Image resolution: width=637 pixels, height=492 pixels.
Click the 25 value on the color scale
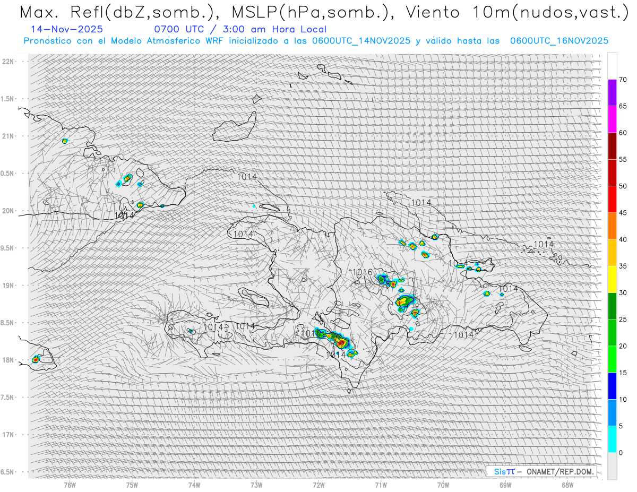pyautogui.click(x=623, y=319)
